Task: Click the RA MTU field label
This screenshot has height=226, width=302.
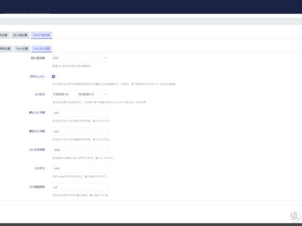Action: (40, 168)
